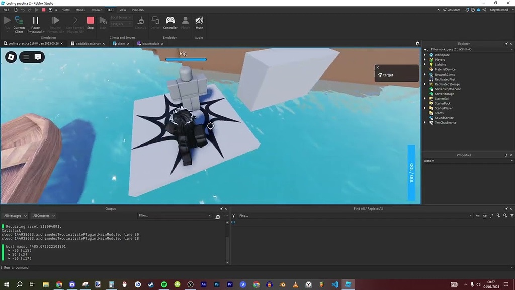Click the 100 / 100 health bar
Viewport: 515px width, 290px height.
[411, 173]
